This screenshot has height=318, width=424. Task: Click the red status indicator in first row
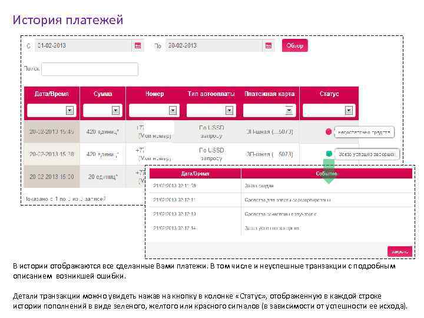tap(329, 132)
